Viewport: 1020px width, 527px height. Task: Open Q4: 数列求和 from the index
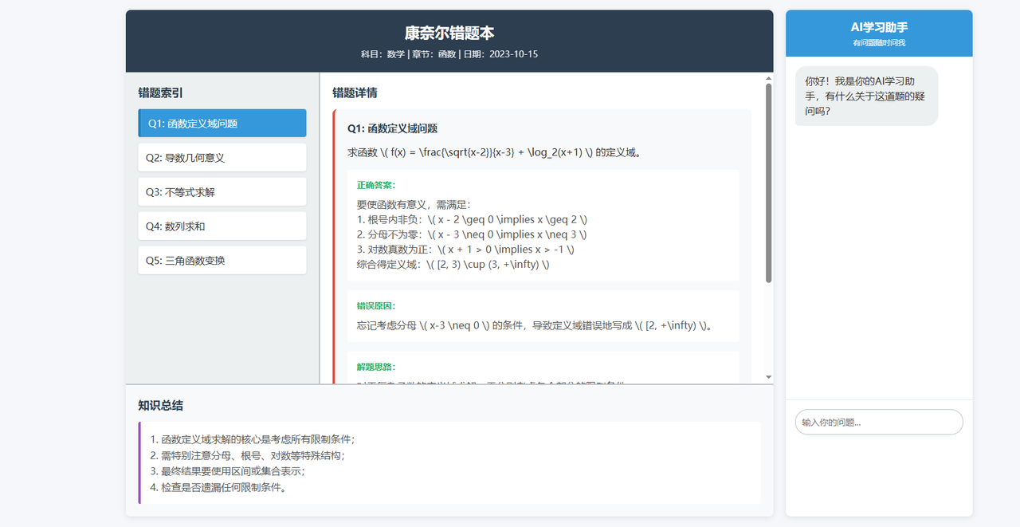222,226
